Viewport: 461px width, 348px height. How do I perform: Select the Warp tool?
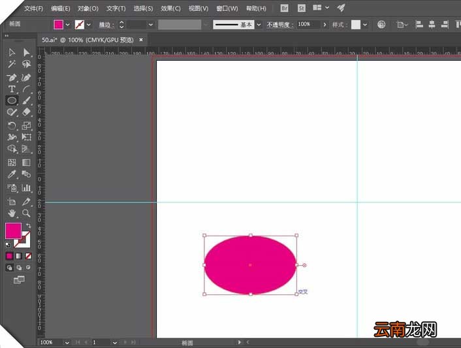tap(12, 137)
